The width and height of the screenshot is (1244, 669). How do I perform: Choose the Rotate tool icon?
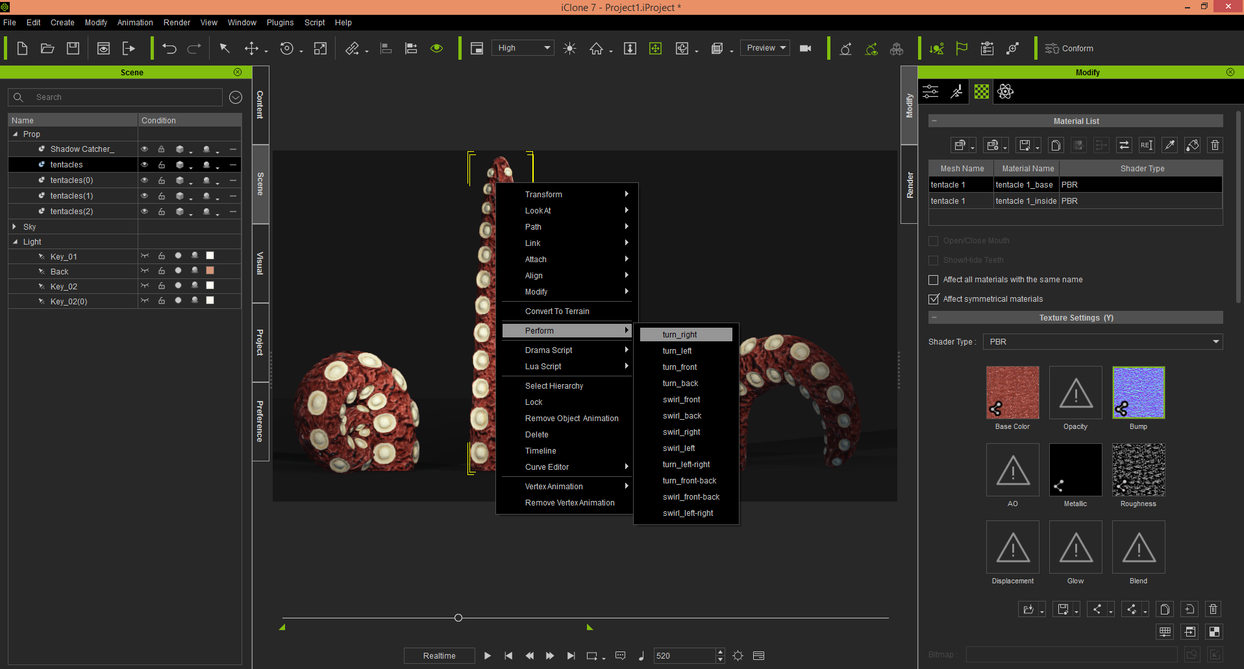coord(286,48)
